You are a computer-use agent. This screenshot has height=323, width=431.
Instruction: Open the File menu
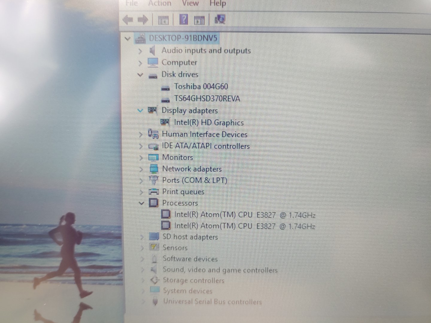pyautogui.click(x=131, y=3)
